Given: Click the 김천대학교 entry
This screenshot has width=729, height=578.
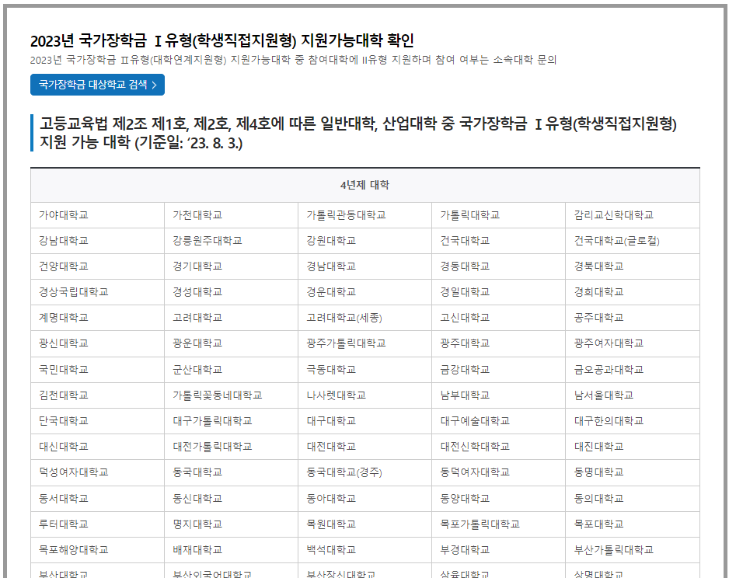Looking at the screenshot, I should (x=97, y=395).
